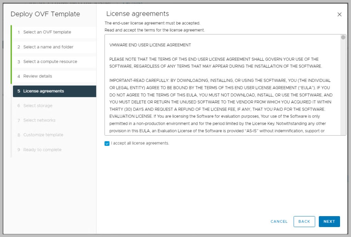The height and width of the screenshot is (237, 351).
Task: Click the Back button
Action: tap(304, 222)
